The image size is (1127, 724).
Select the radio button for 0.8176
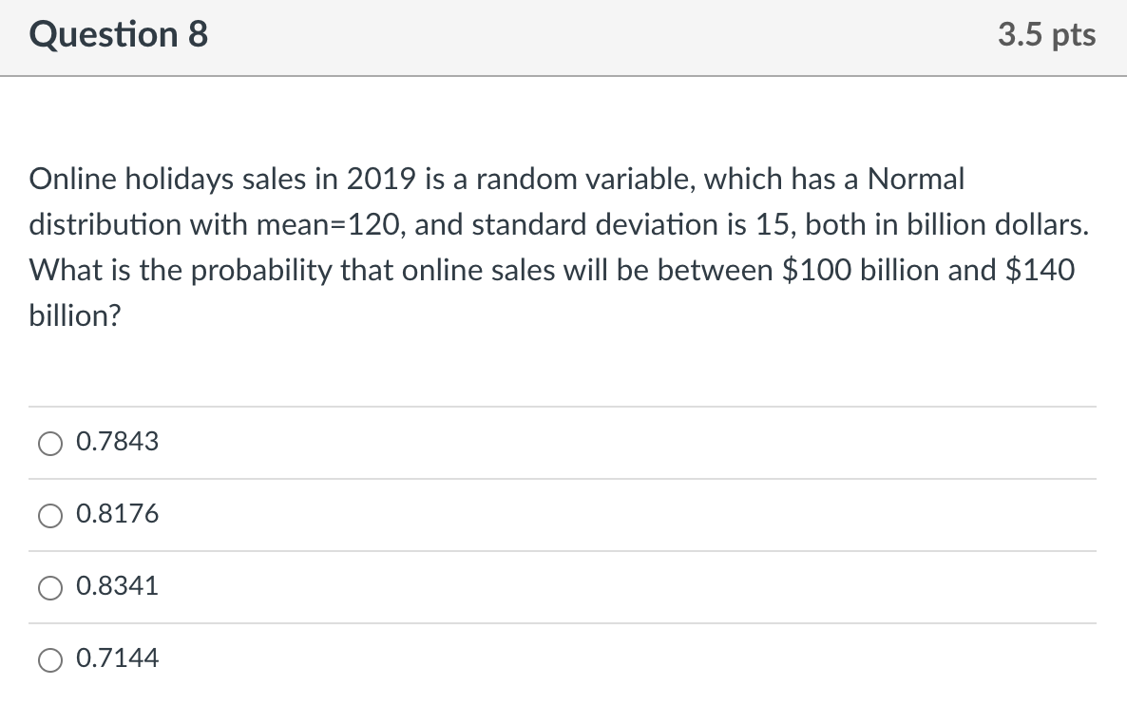50,514
